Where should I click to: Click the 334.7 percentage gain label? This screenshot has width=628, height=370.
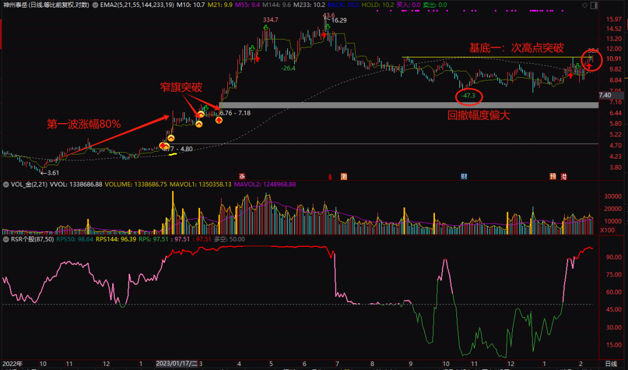click(x=271, y=20)
